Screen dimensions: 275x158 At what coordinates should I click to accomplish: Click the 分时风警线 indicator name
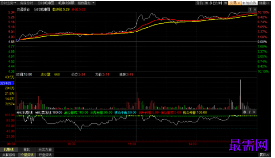(x=25, y=113)
